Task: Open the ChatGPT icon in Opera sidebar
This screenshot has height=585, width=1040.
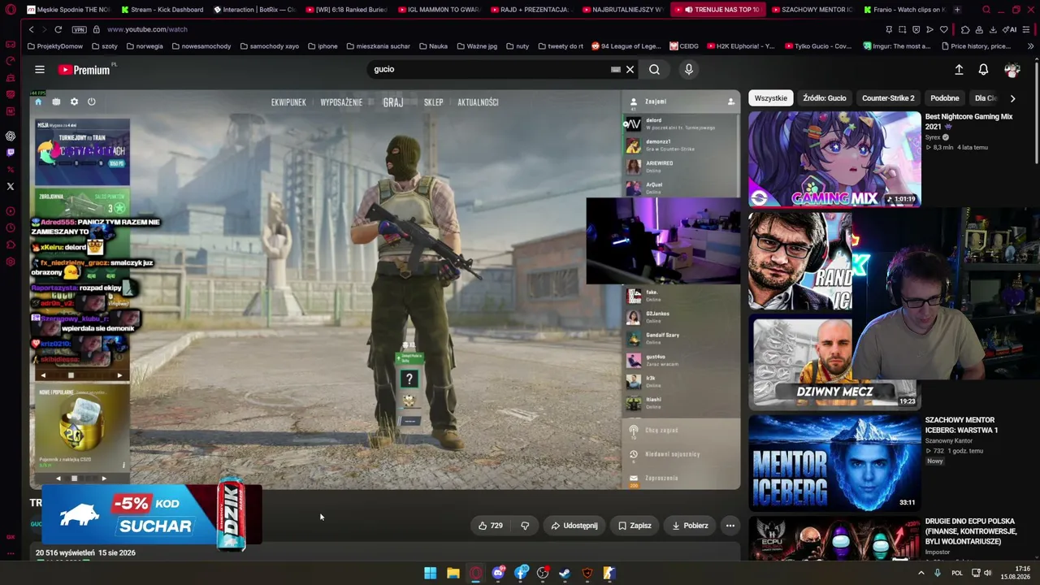Action: pos(11,136)
